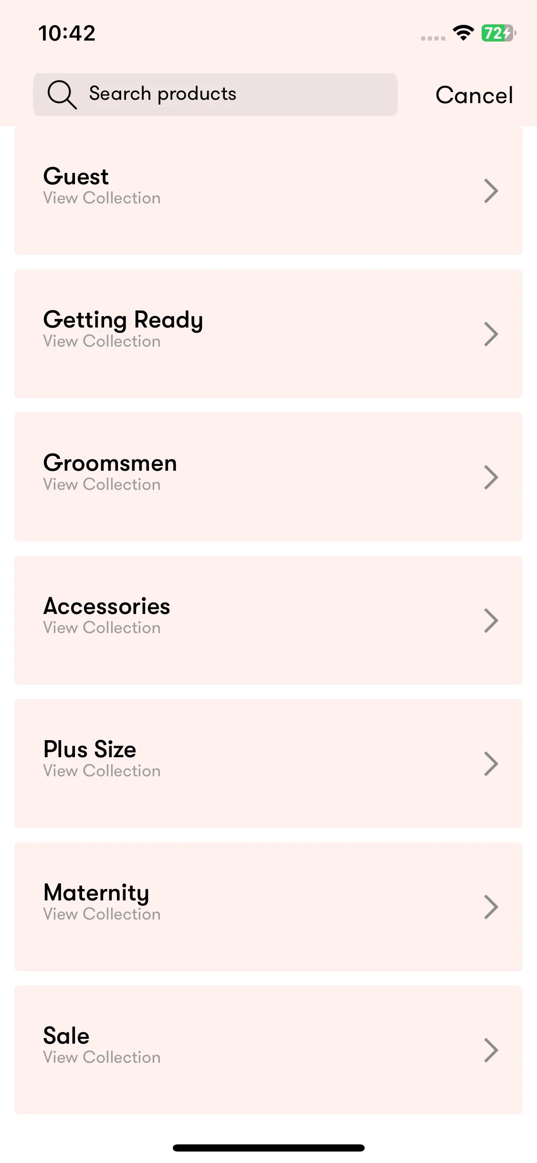Viewport: 537px width, 1163px height.
Task: View Collection link under Plus Size
Action: 102,771
